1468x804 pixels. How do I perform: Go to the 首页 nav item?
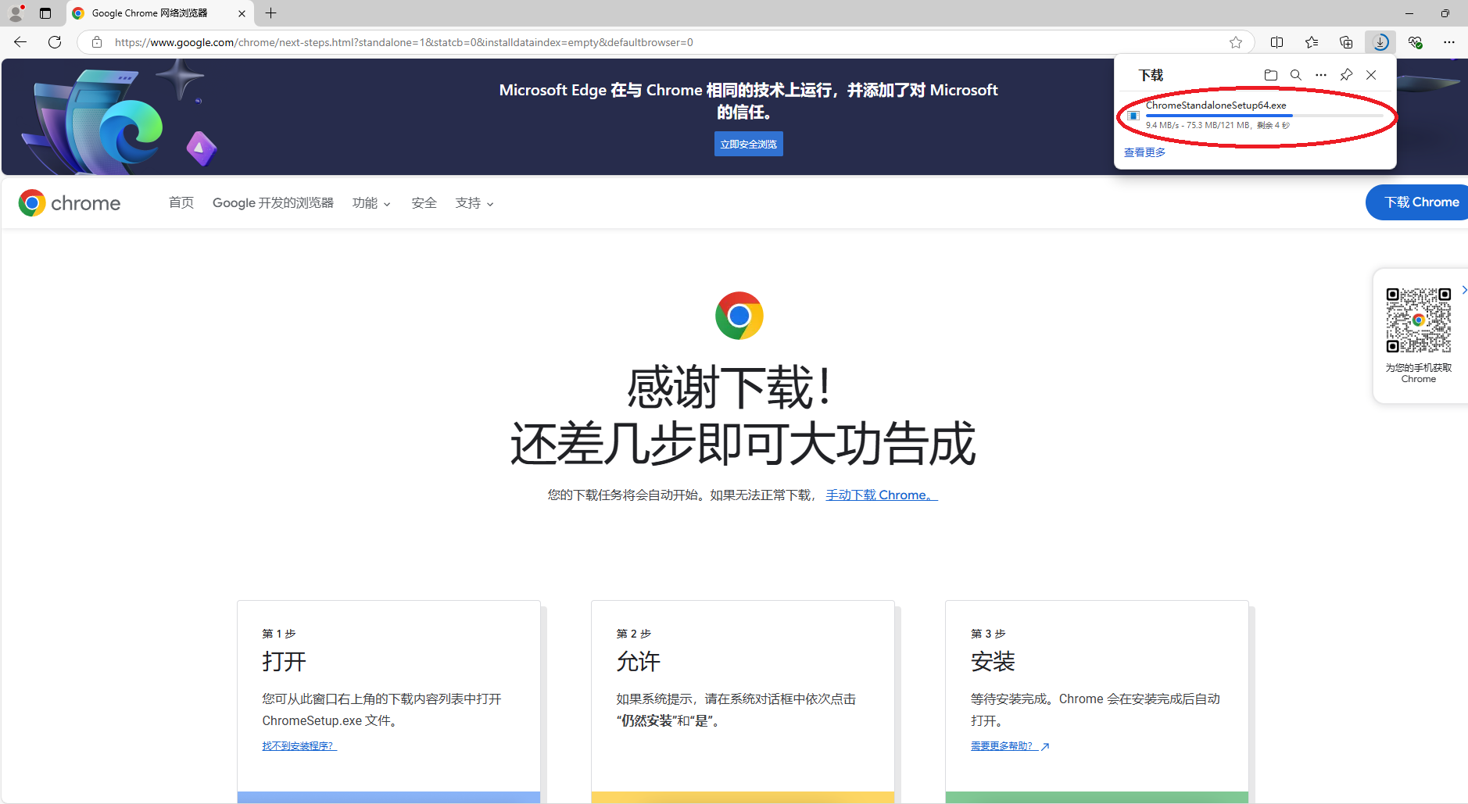pos(181,203)
